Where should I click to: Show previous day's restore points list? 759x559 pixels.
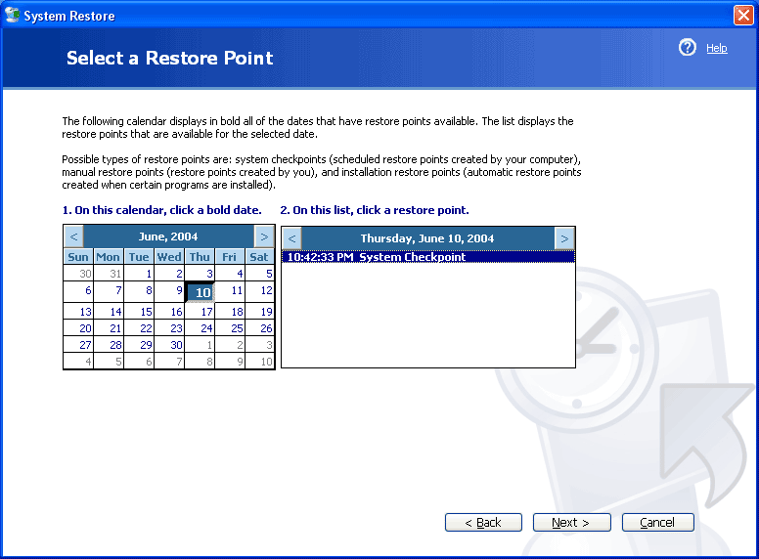291,238
